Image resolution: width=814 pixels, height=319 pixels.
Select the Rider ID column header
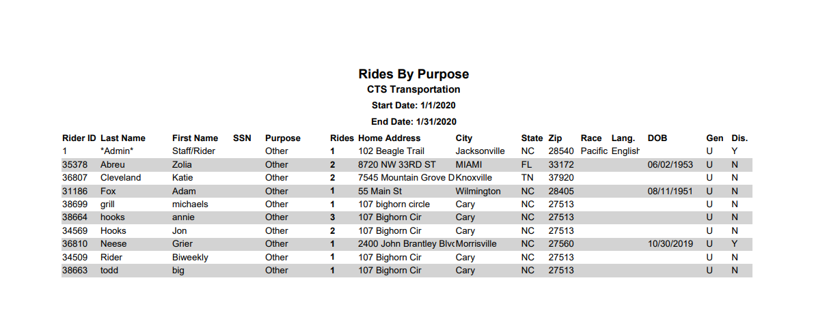coord(79,138)
